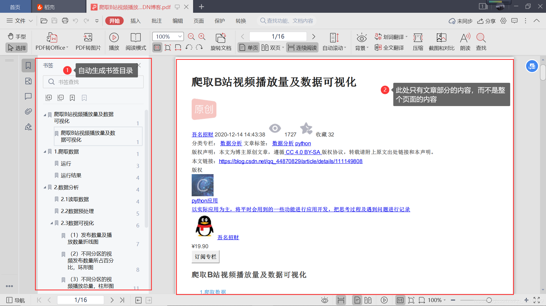Start slideshow with 播放 button

pyautogui.click(x=114, y=42)
